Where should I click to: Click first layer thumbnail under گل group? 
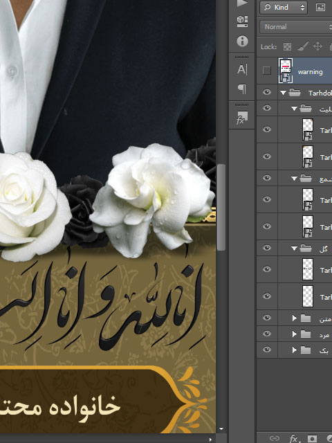(308, 269)
